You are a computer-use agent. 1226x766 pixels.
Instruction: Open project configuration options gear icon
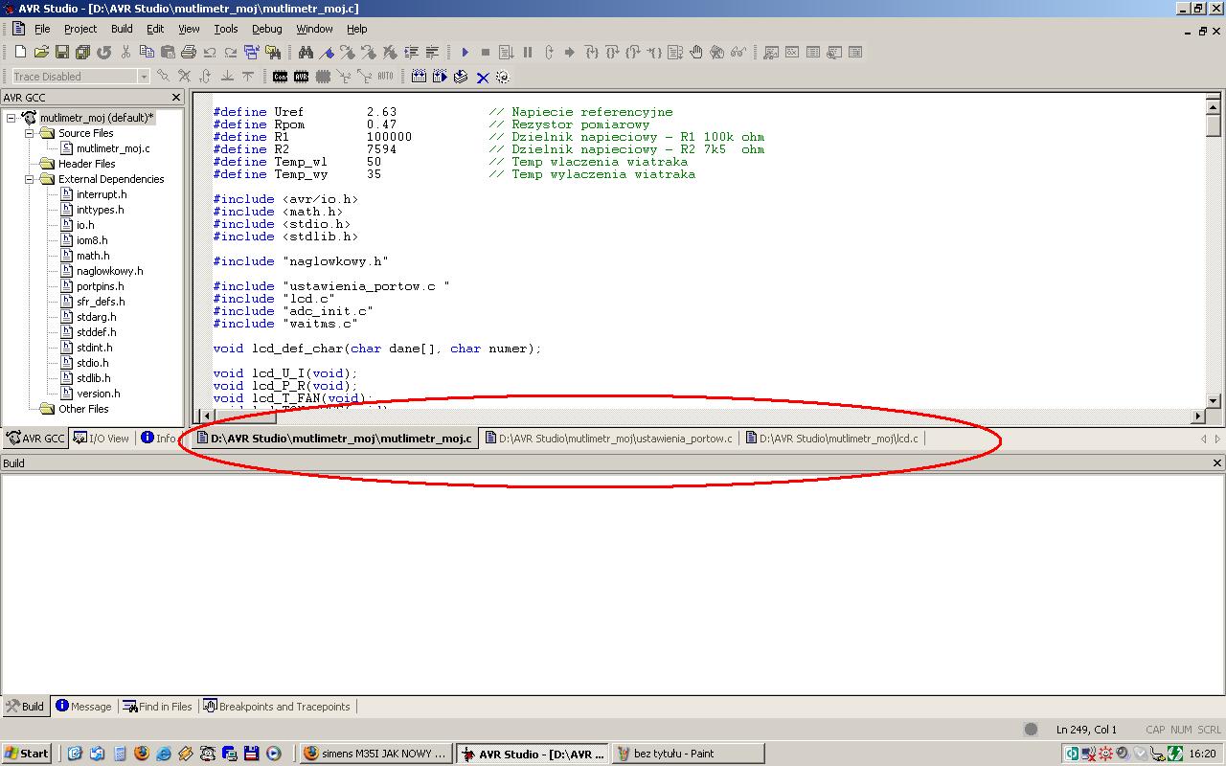coord(502,77)
